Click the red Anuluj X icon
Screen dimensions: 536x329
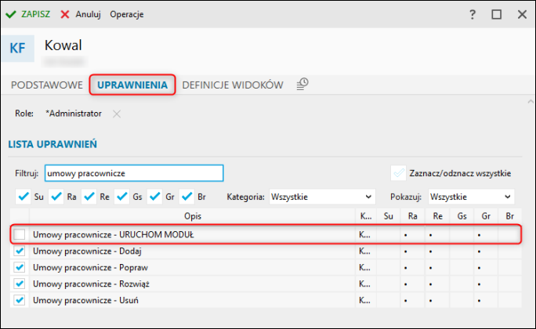click(x=65, y=14)
